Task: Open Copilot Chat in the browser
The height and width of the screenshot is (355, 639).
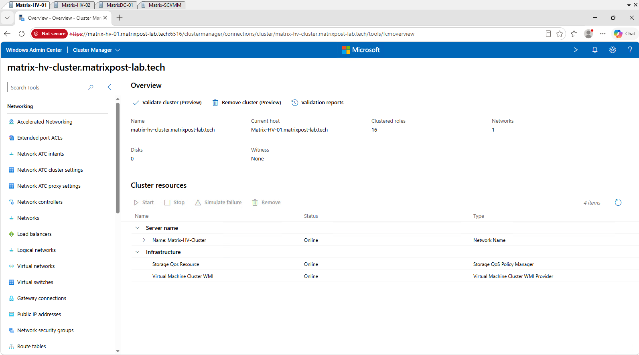Action: click(x=625, y=34)
